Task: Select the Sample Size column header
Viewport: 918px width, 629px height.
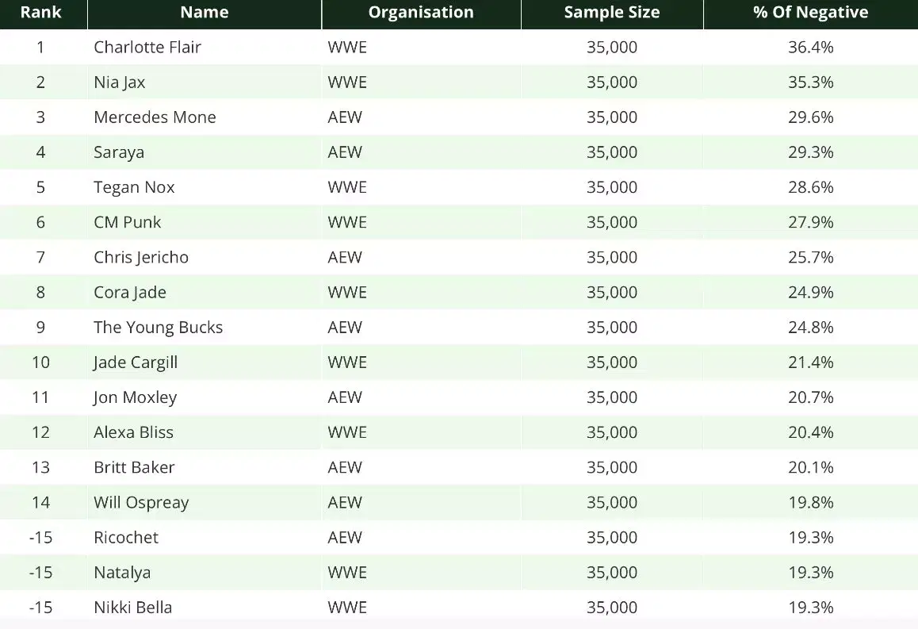Action: pos(612,13)
